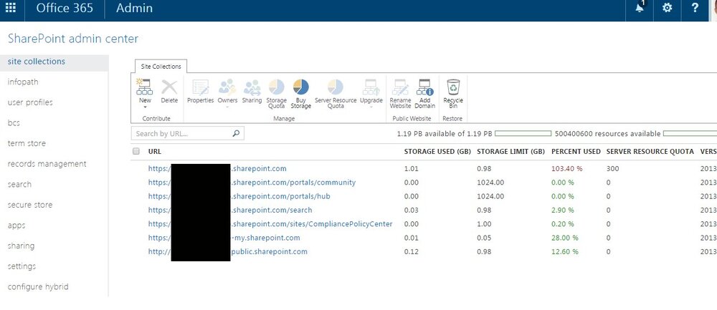This screenshot has height=310, width=717.
Task: Click the Sharing ribbon icon
Action: (252, 87)
